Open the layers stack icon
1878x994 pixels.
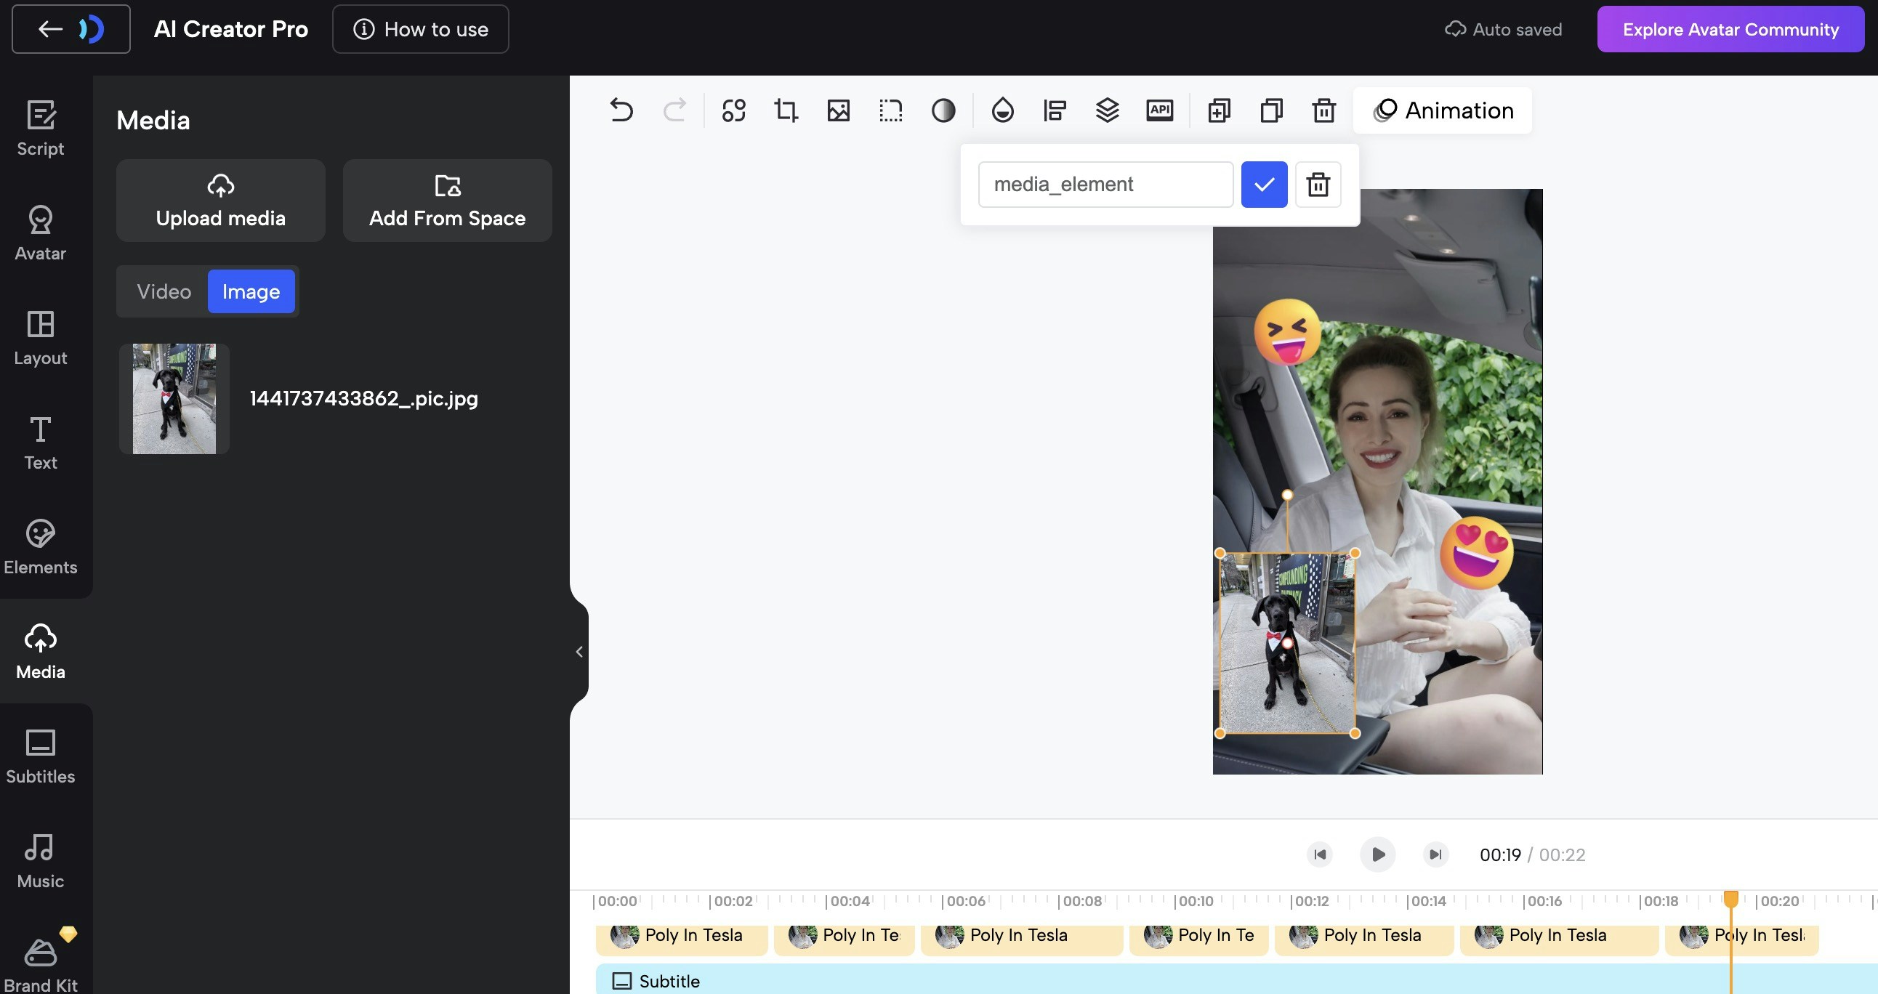pos(1107,110)
